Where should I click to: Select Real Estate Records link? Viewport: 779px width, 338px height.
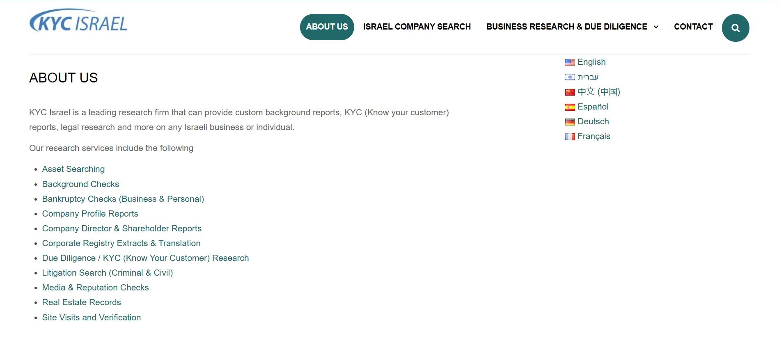coord(81,302)
